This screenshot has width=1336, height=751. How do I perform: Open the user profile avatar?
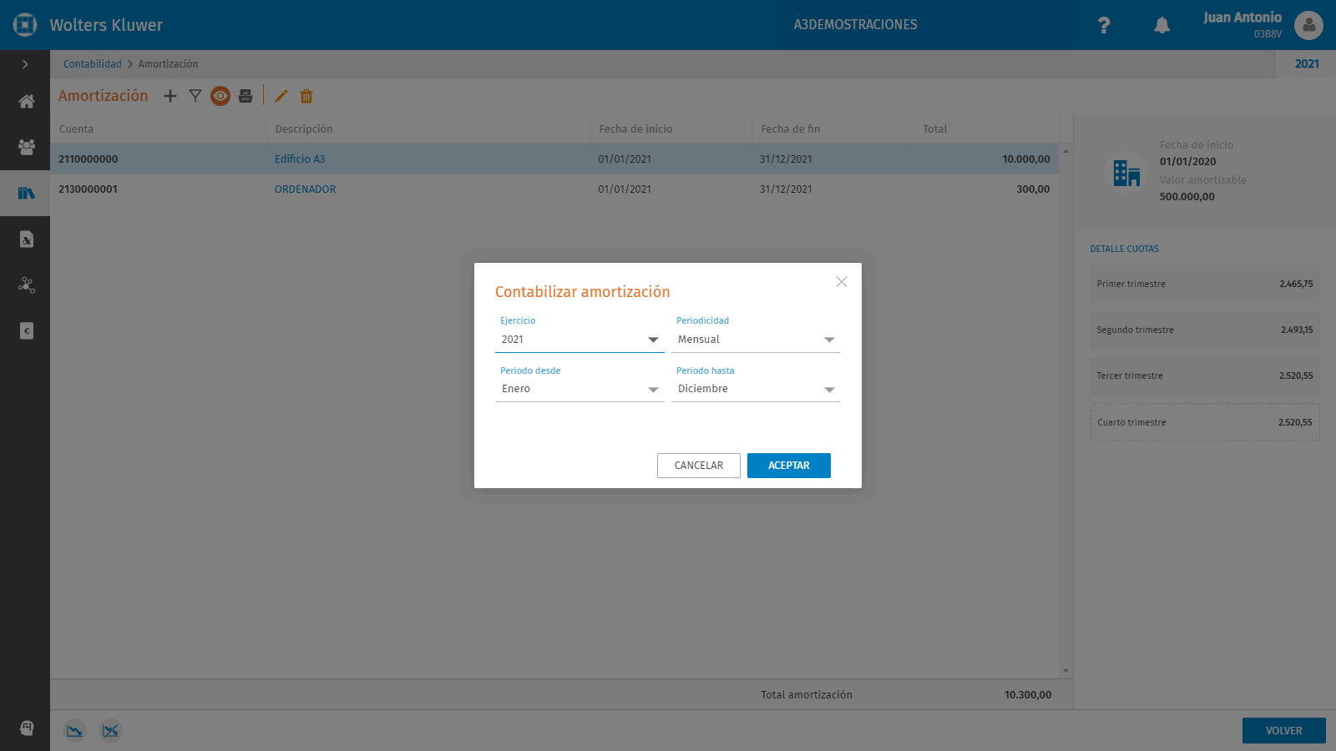[1308, 25]
